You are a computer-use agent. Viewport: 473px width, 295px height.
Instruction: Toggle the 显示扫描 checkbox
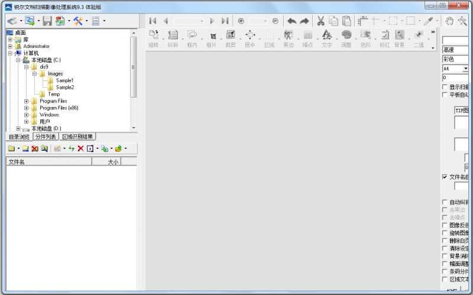coord(445,87)
